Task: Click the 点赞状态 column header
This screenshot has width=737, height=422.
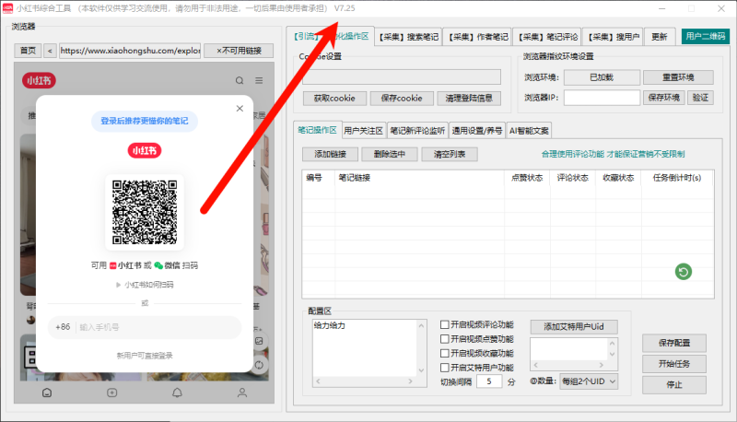Action: [x=527, y=178]
